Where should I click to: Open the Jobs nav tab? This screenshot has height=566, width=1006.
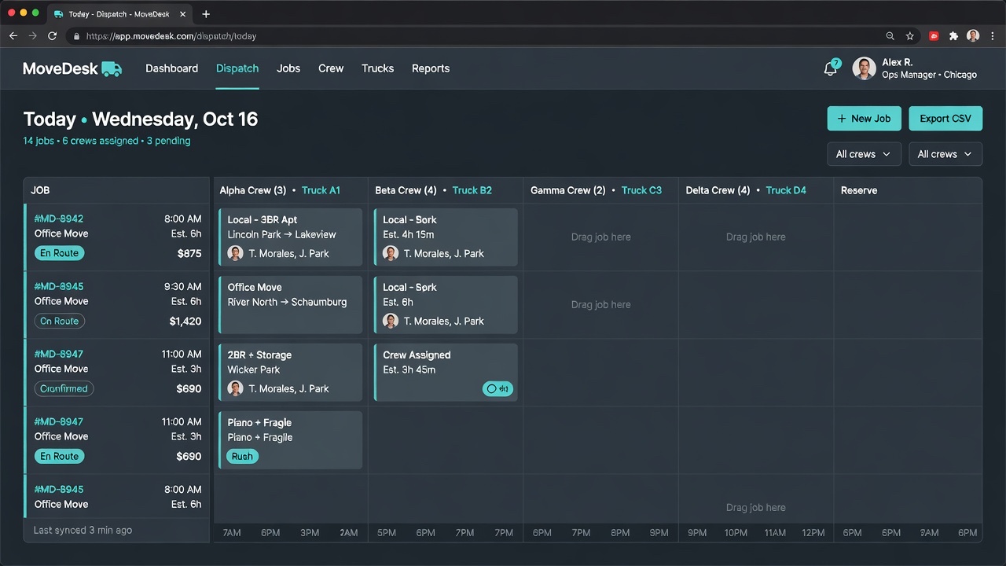[288, 68]
